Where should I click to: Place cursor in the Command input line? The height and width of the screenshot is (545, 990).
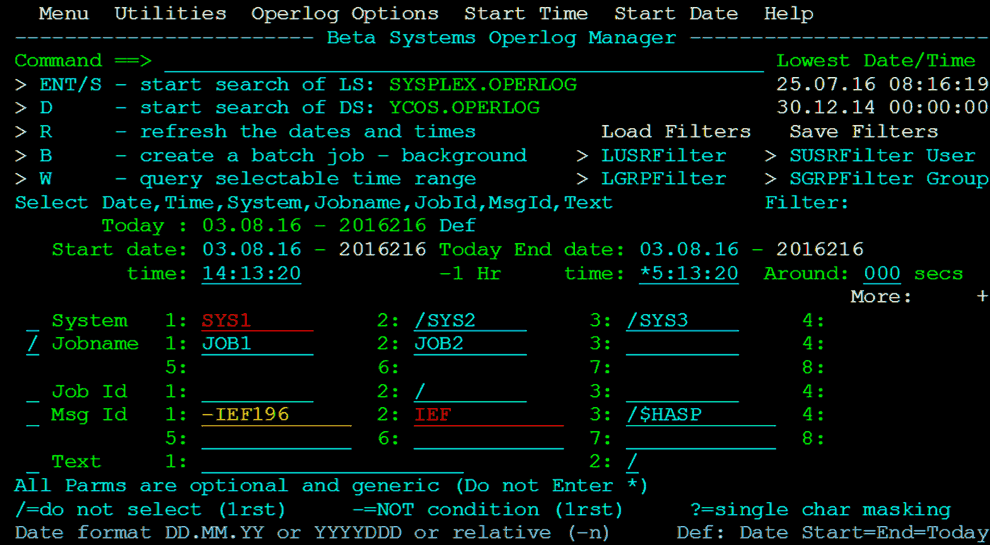click(x=464, y=61)
